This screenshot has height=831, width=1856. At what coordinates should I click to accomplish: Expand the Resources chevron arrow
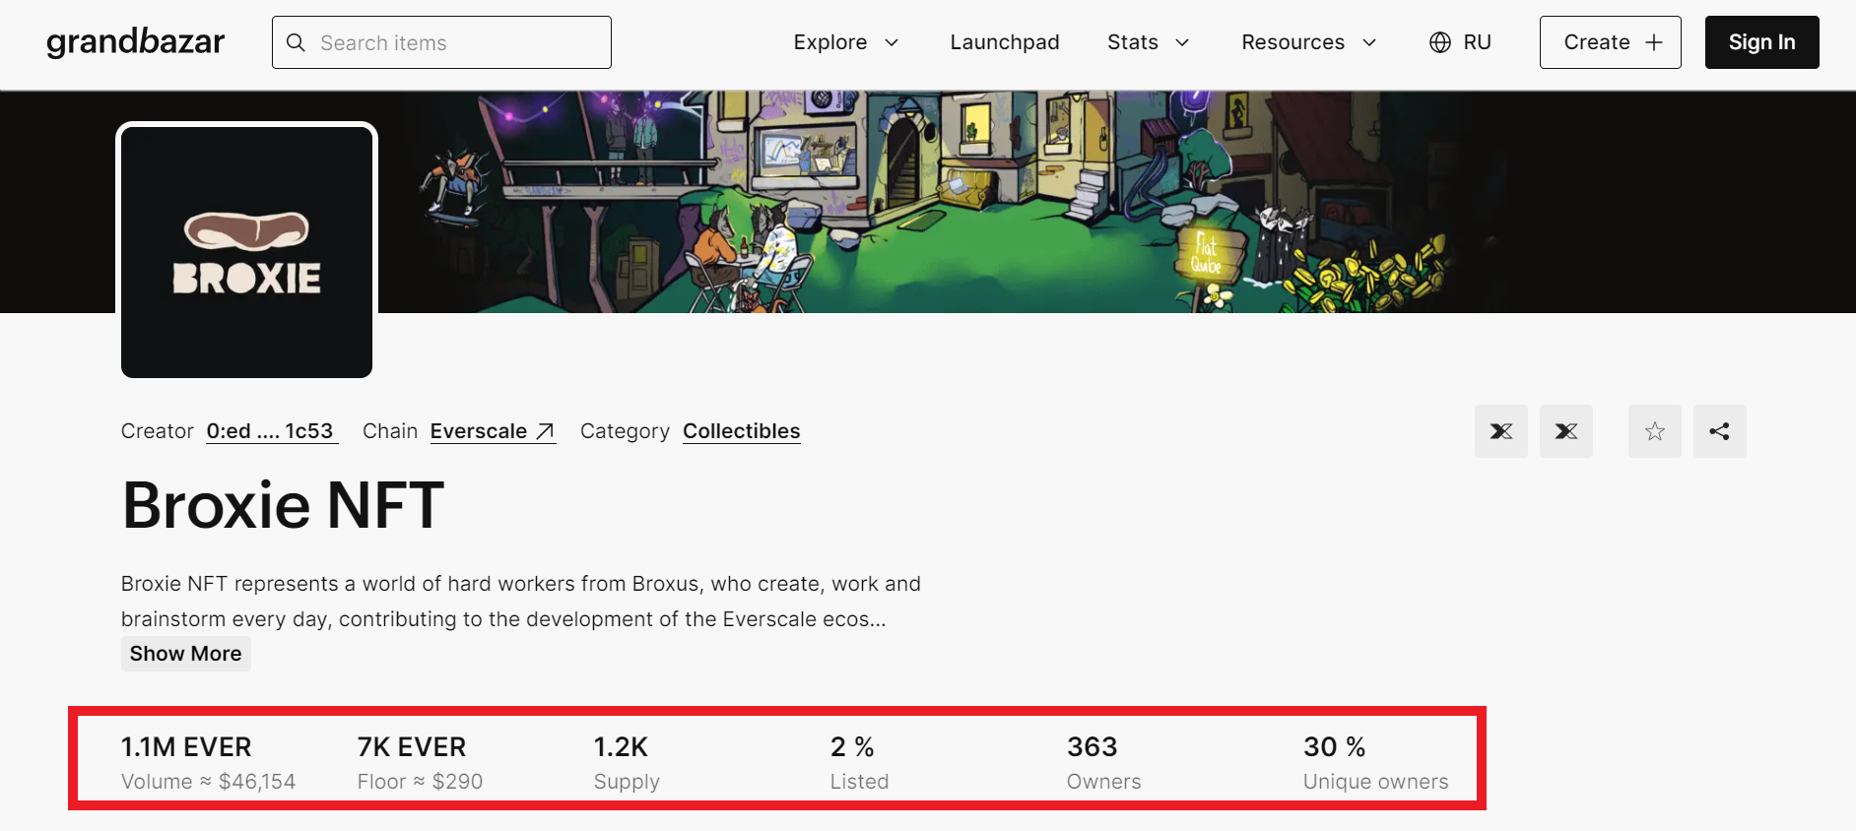pyautogui.click(x=1368, y=42)
